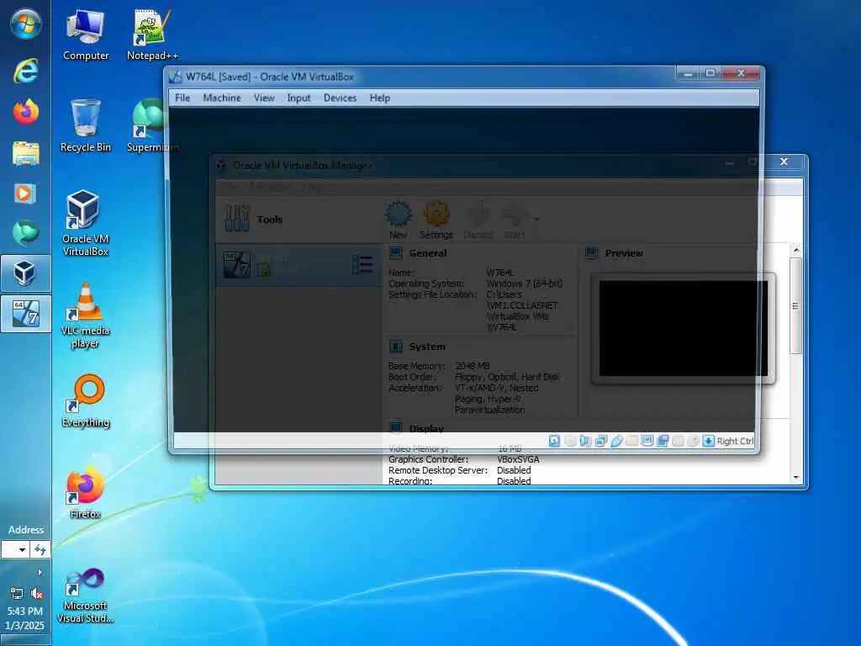Open the Notepad++ desktop shortcut

(152, 35)
